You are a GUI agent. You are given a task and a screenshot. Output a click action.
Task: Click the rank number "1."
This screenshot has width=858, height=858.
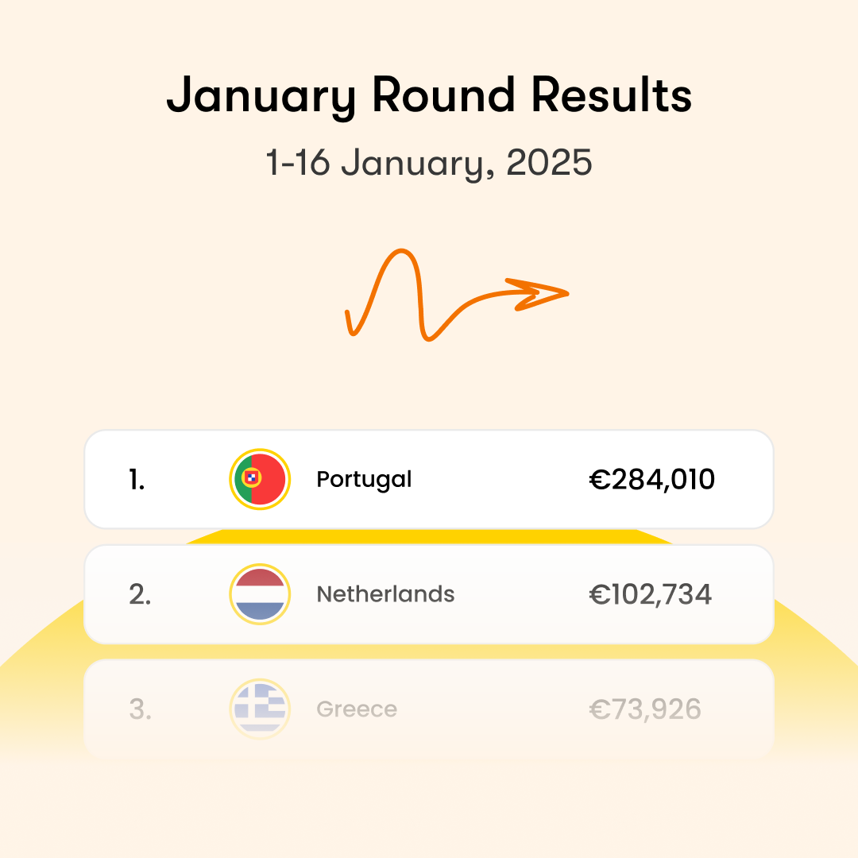pos(137,479)
